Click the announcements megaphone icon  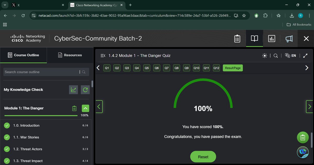[289, 38]
